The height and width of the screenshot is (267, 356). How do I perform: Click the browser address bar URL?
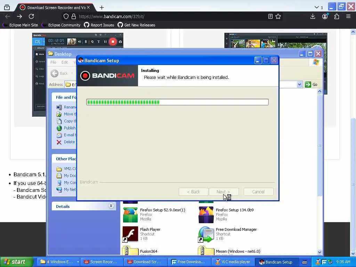[x=112, y=16]
